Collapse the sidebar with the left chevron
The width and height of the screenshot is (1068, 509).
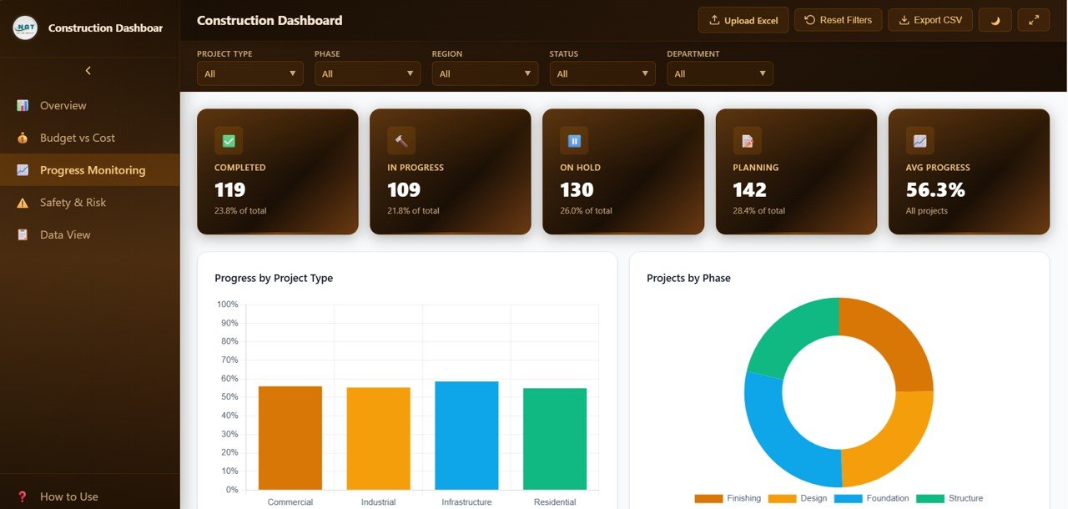pyautogui.click(x=88, y=71)
